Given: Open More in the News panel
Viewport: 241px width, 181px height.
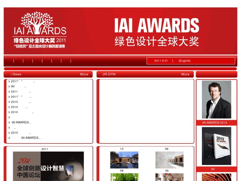Looking at the screenshot, I should (84, 74).
